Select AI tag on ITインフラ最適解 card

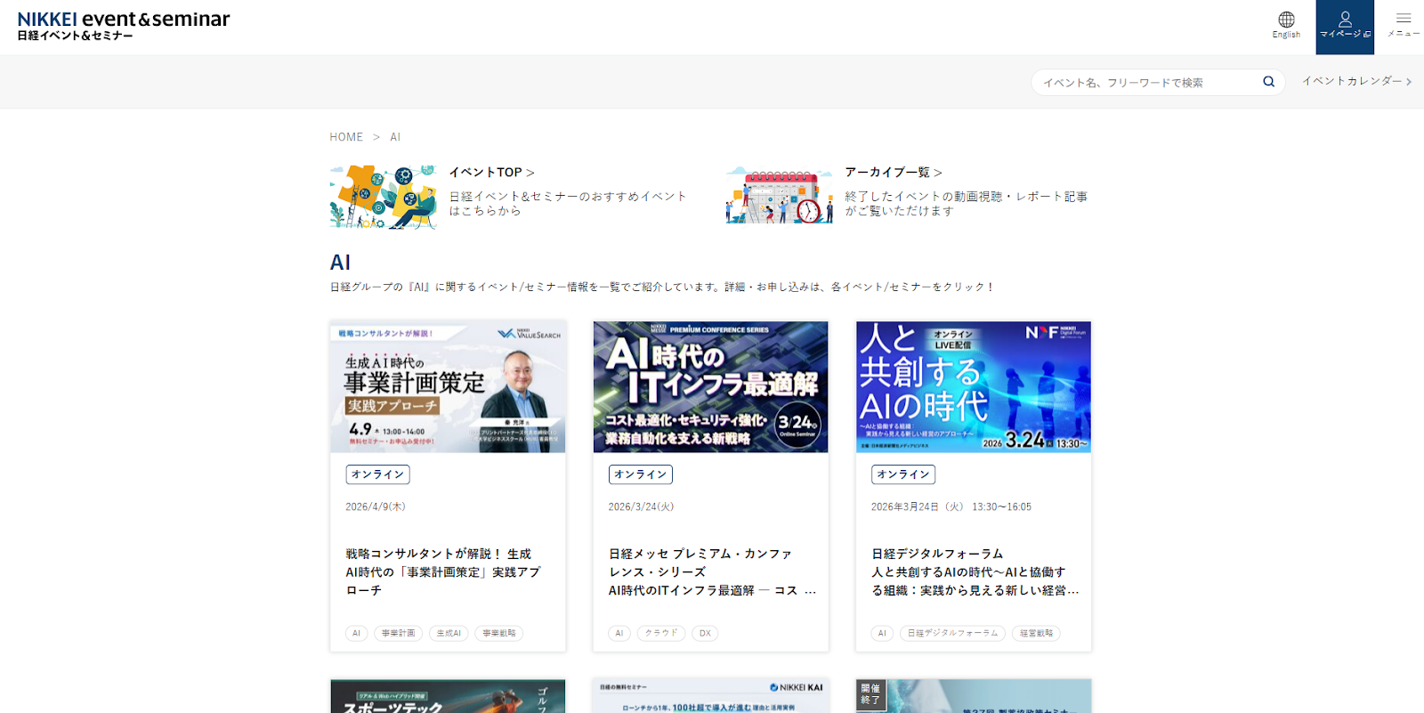coord(619,634)
